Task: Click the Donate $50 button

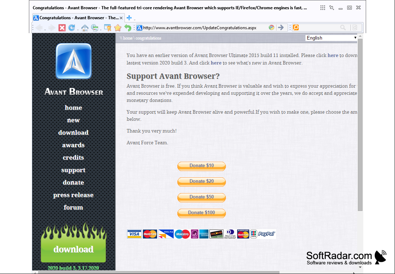Action: (202, 197)
